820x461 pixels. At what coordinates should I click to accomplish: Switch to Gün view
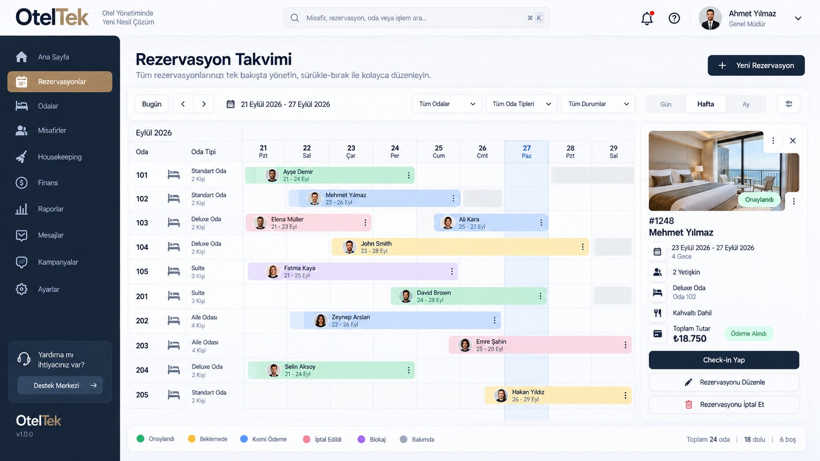tap(666, 104)
